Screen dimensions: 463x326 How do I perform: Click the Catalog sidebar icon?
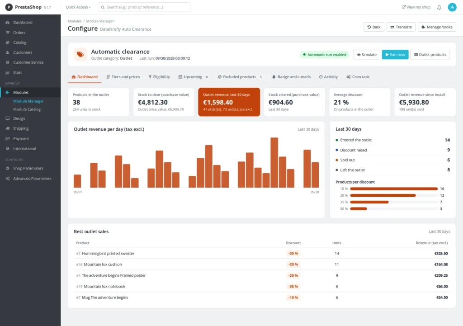point(7,43)
